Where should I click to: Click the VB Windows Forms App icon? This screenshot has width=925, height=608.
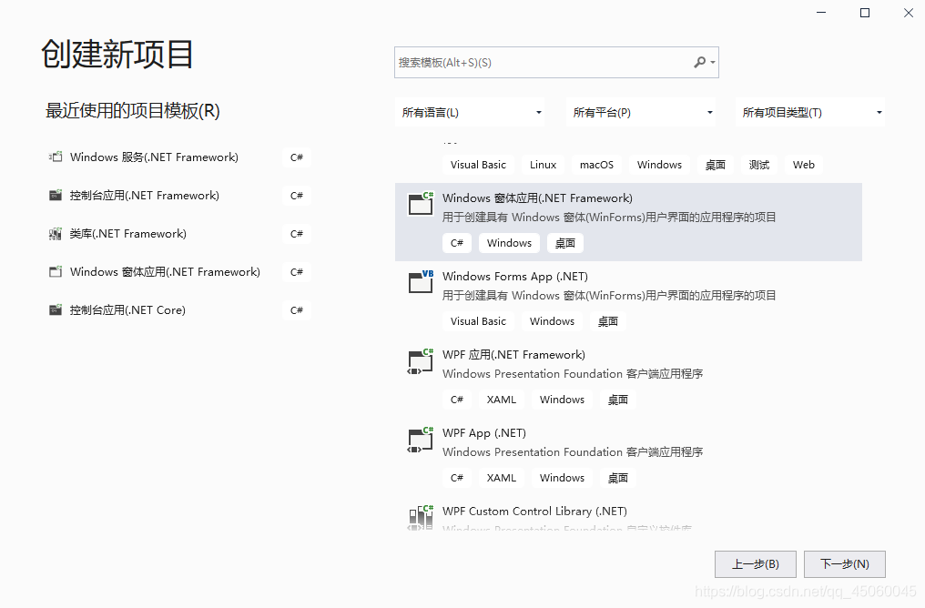pyautogui.click(x=422, y=281)
